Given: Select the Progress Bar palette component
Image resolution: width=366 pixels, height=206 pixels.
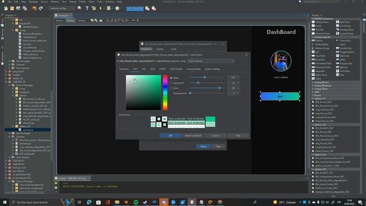Looking at the screenshot, I should point(344,64).
